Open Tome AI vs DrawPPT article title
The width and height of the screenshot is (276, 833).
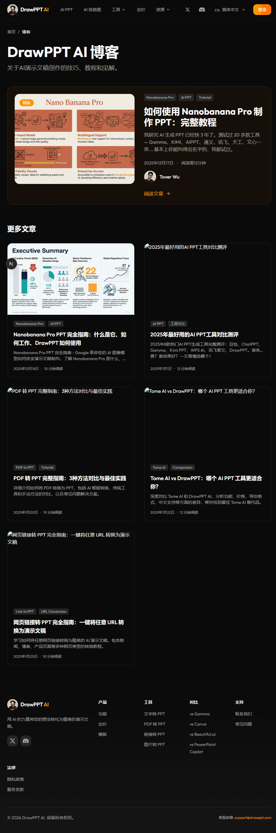(x=206, y=482)
